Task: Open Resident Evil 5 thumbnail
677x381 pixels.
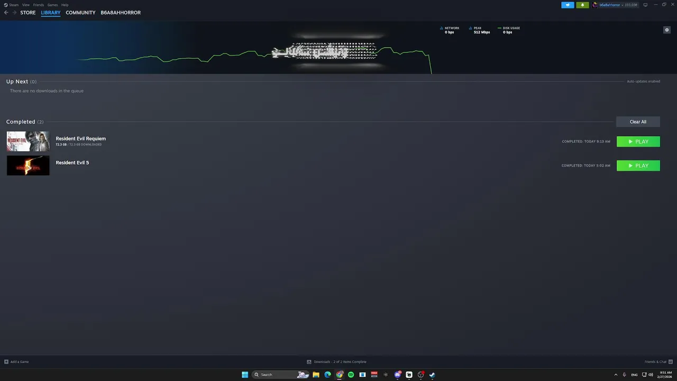Action: (x=28, y=166)
